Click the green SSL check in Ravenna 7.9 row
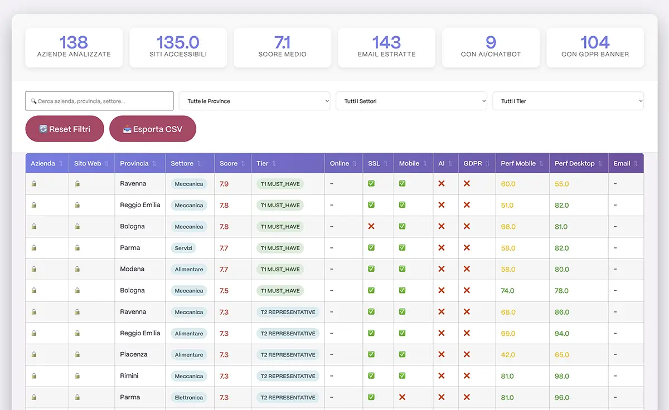 (x=371, y=183)
